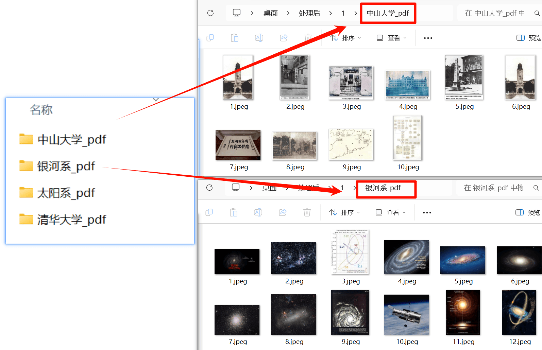Image resolution: width=542 pixels, height=350 pixels.
Task: Click Rename icon in top window toolbar
Action: coord(259,38)
